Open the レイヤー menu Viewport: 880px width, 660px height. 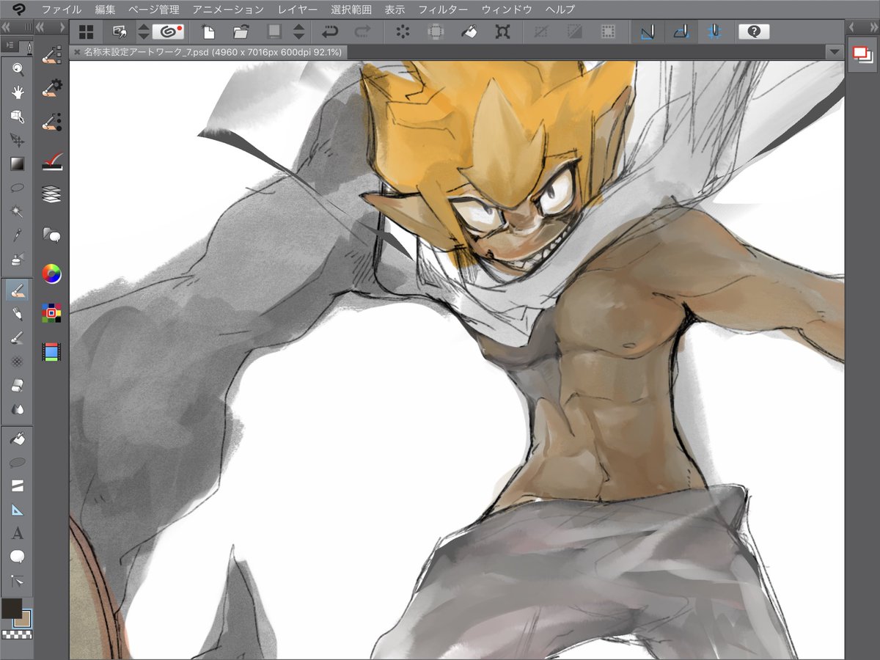coord(297,10)
